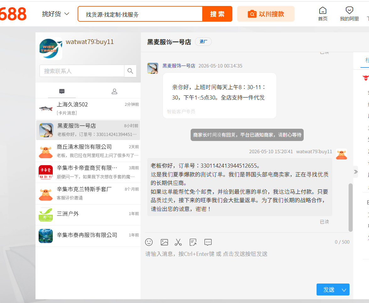The width and height of the screenshot is (369, 303).
Task: Click the 三洲户外 green logo avatar
Action: [x=46, y=214]
